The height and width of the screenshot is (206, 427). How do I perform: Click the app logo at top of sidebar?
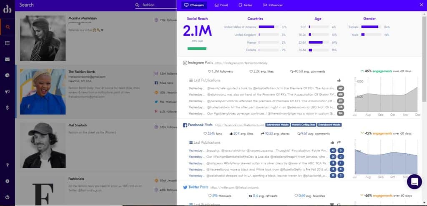[8, 9]
